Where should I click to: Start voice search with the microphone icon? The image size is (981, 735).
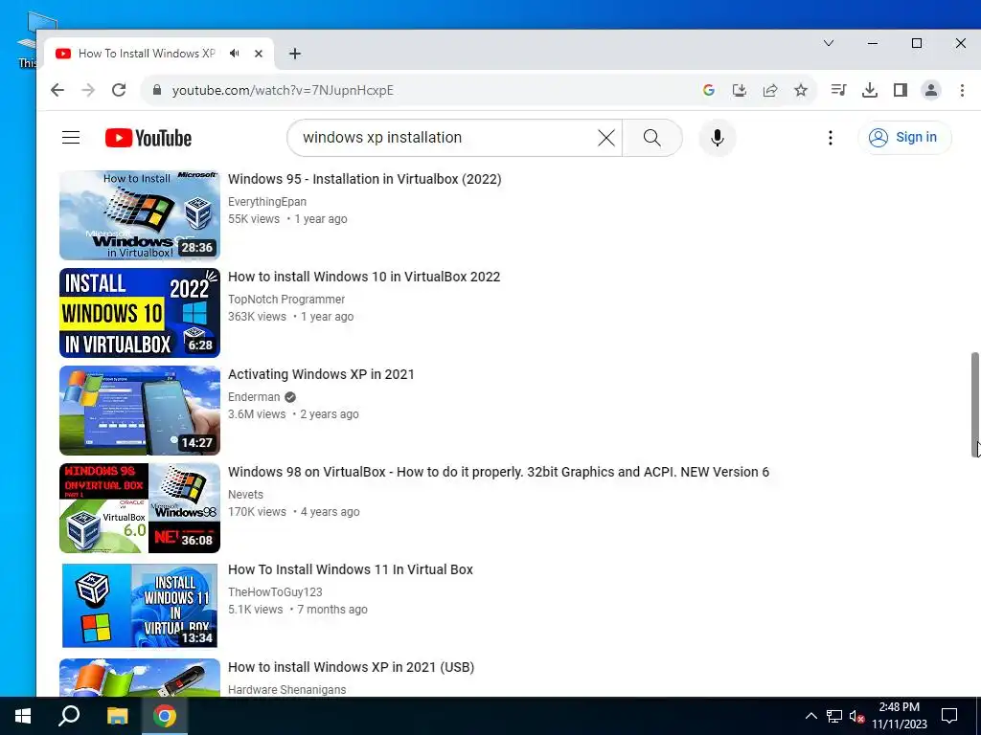(x=717, y=138)
